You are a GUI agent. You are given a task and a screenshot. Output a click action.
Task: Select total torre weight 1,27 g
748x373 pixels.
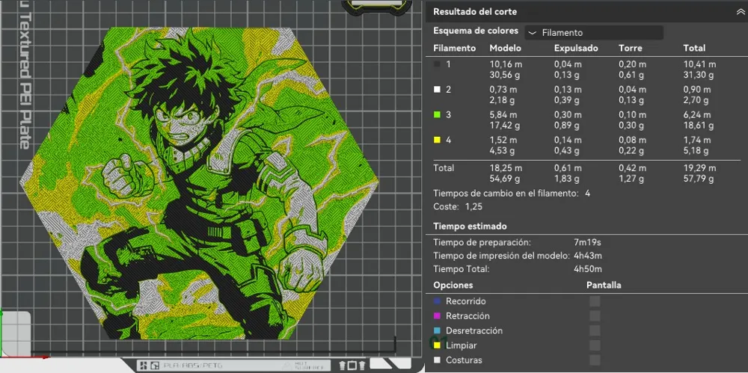point(631,179)
